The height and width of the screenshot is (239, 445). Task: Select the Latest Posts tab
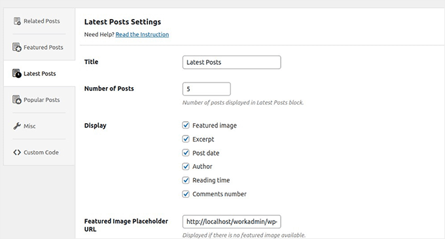click(x=39, y=73)
